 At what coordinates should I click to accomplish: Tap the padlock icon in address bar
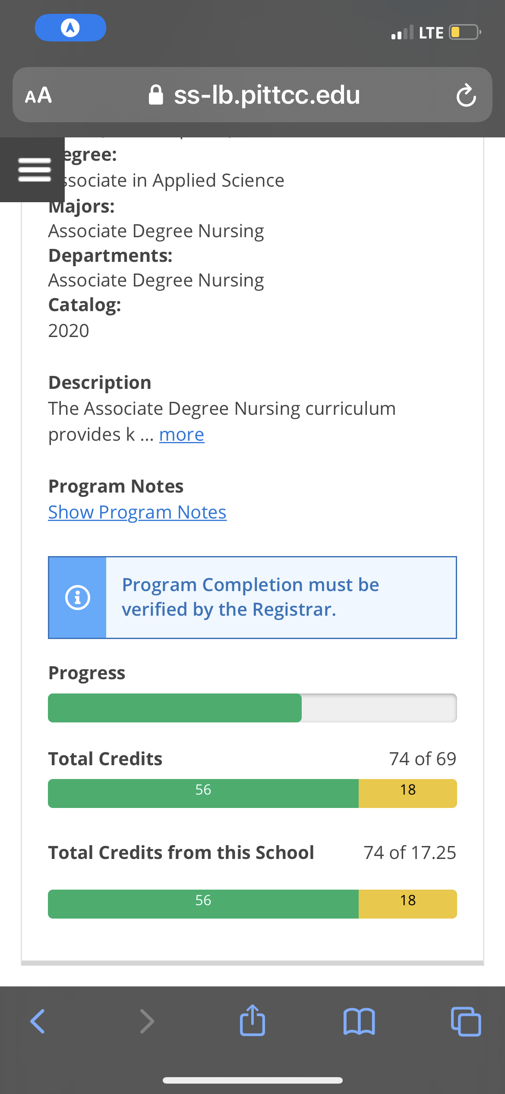(156, 95)
